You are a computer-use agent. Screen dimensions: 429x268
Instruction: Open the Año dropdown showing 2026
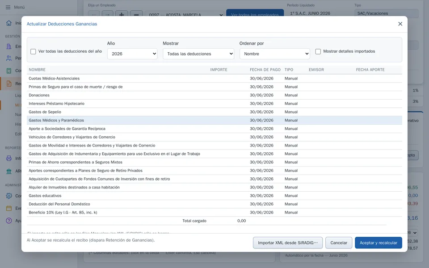click(132, 54)
